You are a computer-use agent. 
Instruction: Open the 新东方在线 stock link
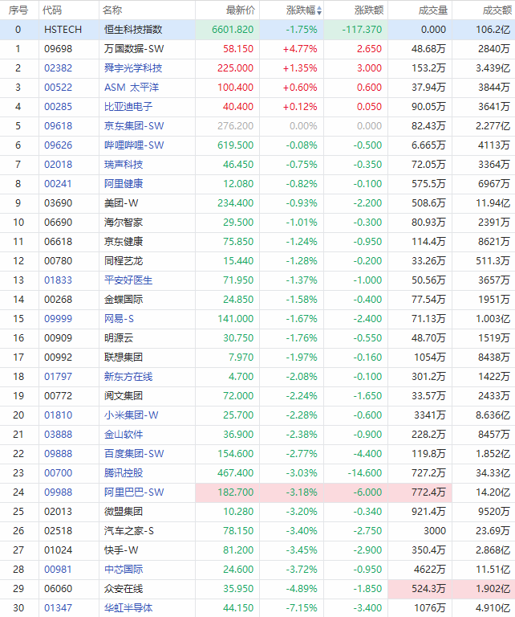128,377
